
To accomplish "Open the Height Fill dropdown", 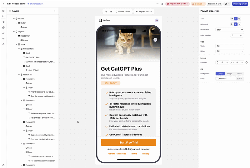I will coord(230,51).
